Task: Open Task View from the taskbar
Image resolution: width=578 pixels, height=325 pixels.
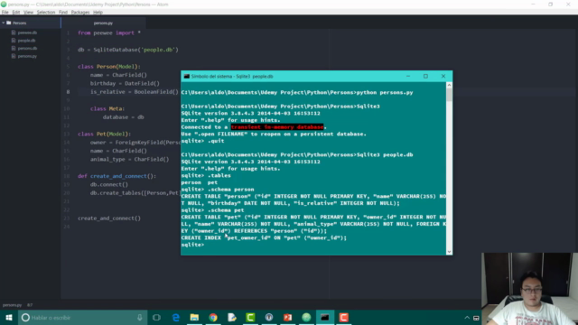Action: coord(156,318)
